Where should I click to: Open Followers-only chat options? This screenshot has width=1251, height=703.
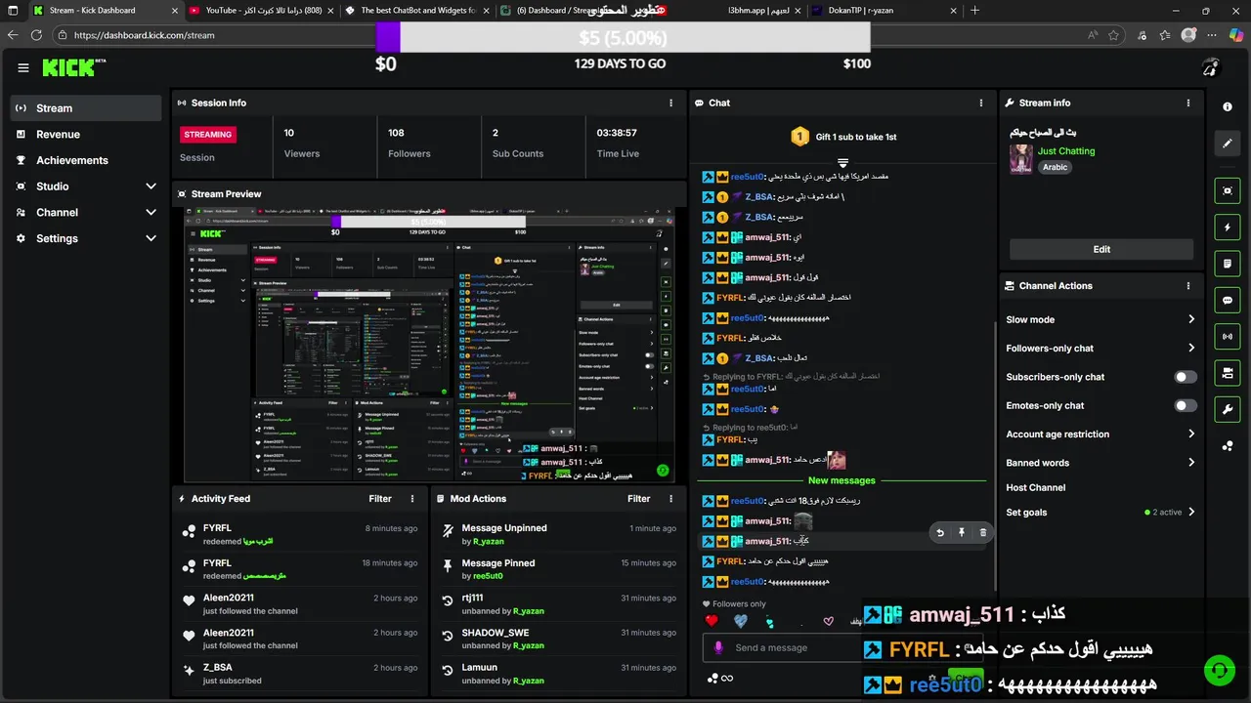1100,349
